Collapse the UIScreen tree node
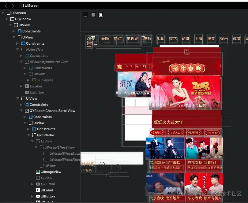This screenshot has width=248, height=203. [x=3, y=13]
